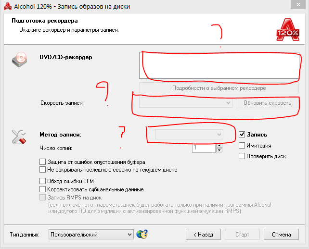Open the data type help globe icon

(x=142, y=234)
